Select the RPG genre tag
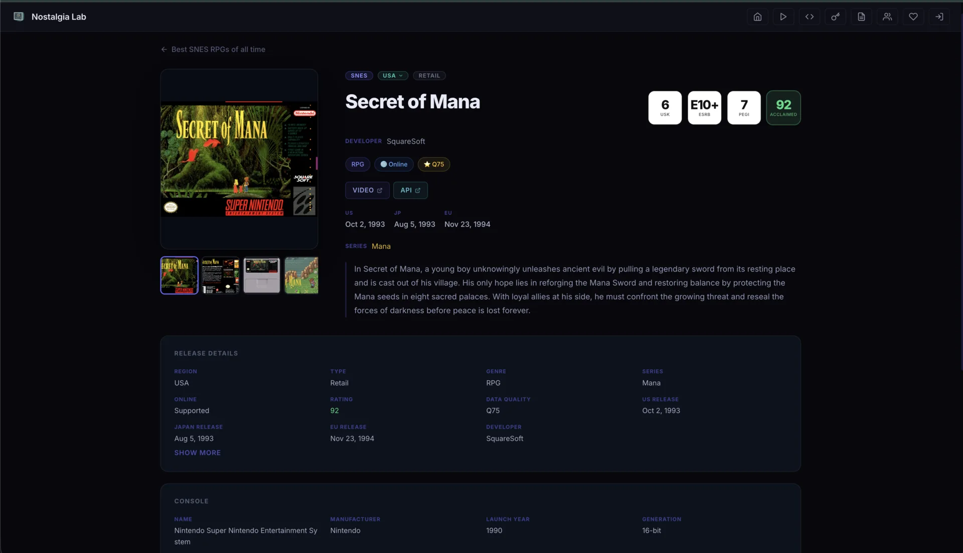 (358, 164)
